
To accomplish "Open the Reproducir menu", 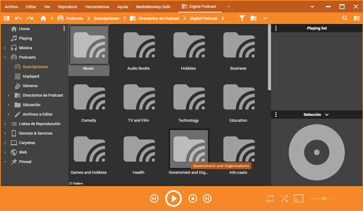I will 68,7.
